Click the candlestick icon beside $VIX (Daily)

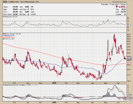tap(4, 34)
